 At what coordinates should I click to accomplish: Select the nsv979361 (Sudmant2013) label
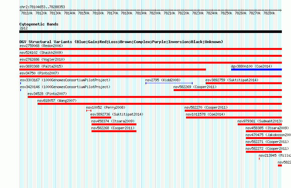(260, 121)
